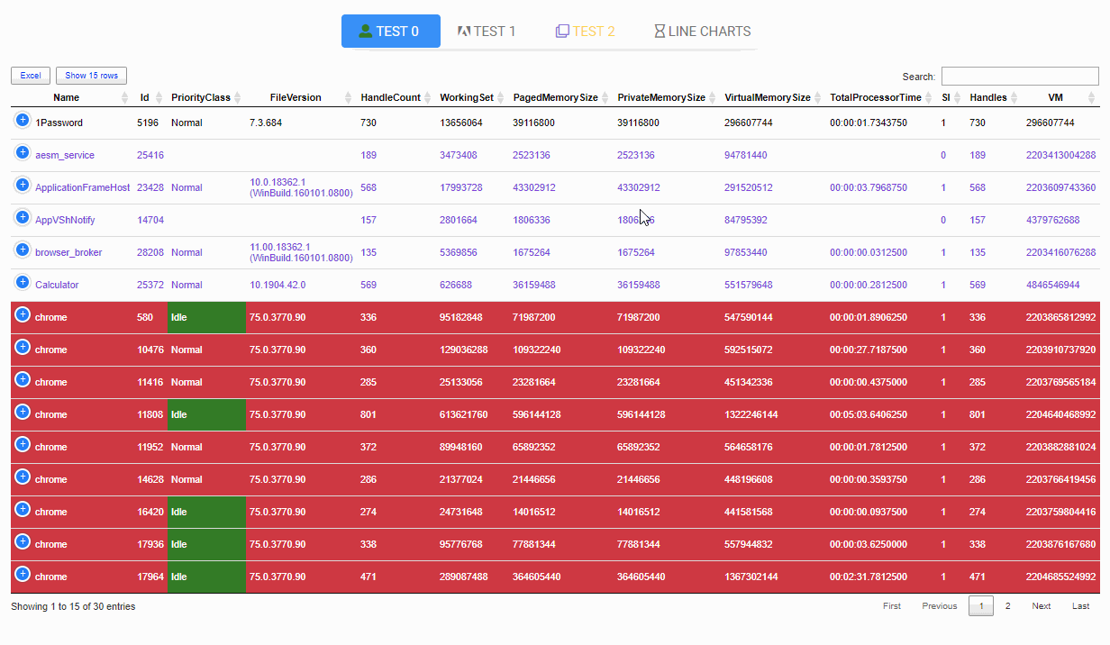Click the sort arrows on Name column
Viewport: 1110px width, 645px height.
[x=125, y=97]
